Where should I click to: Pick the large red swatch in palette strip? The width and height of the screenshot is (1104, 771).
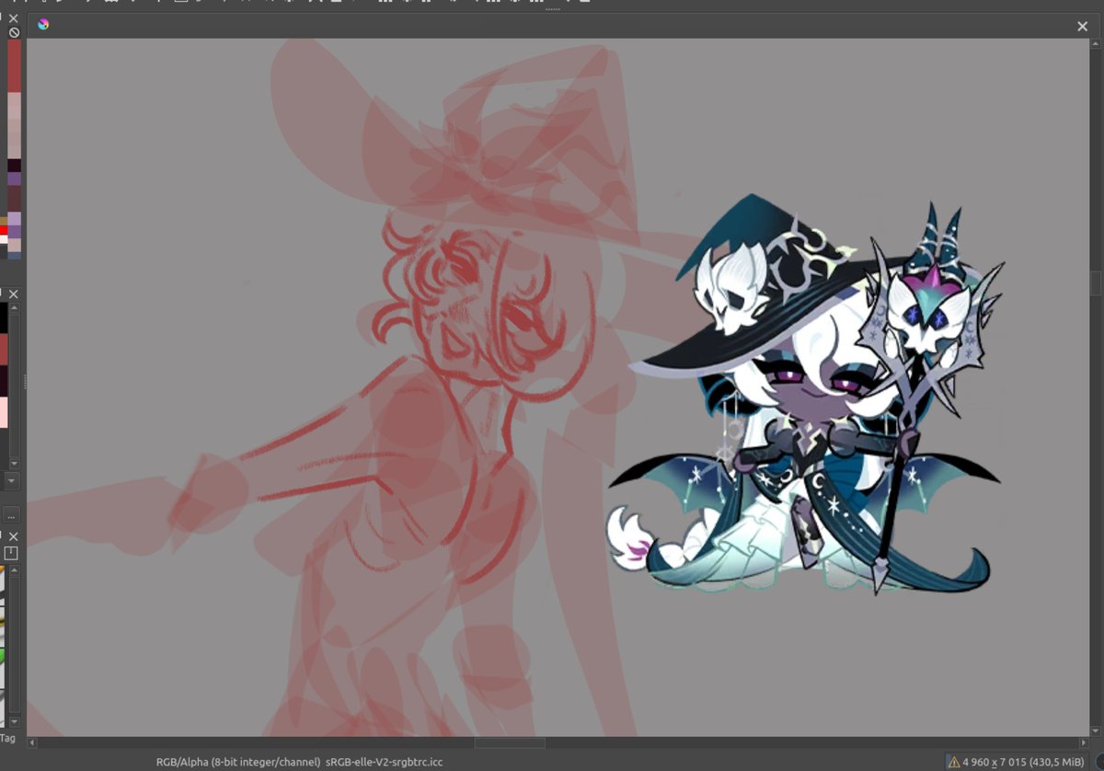pyautogui.click(x=14, y=65)
